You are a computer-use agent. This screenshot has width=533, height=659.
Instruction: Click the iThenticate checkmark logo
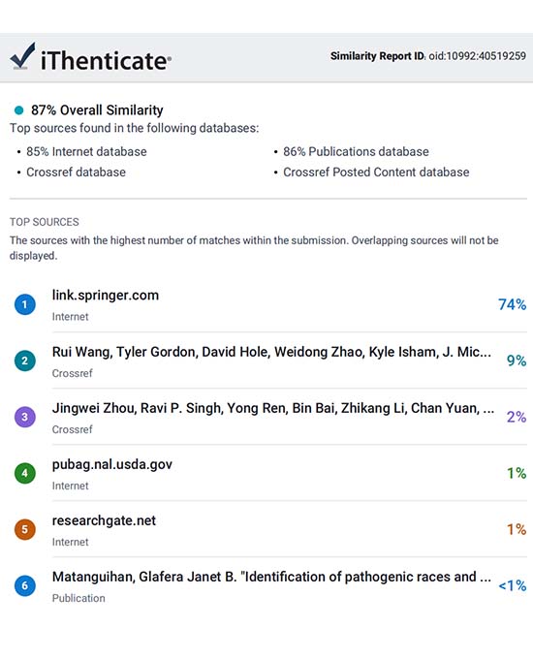coord(22,55)
